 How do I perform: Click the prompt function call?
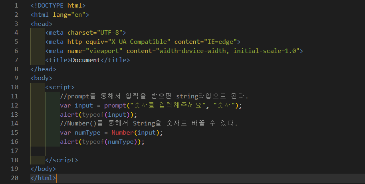tap(115, 106)
